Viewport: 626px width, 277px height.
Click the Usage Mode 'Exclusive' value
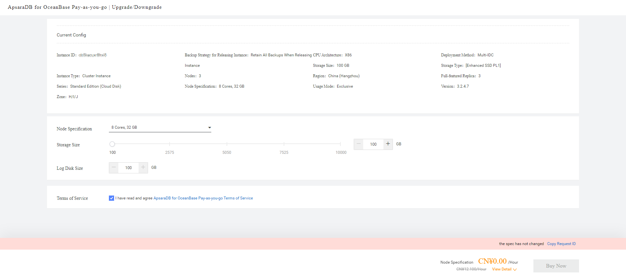point(345,86)
